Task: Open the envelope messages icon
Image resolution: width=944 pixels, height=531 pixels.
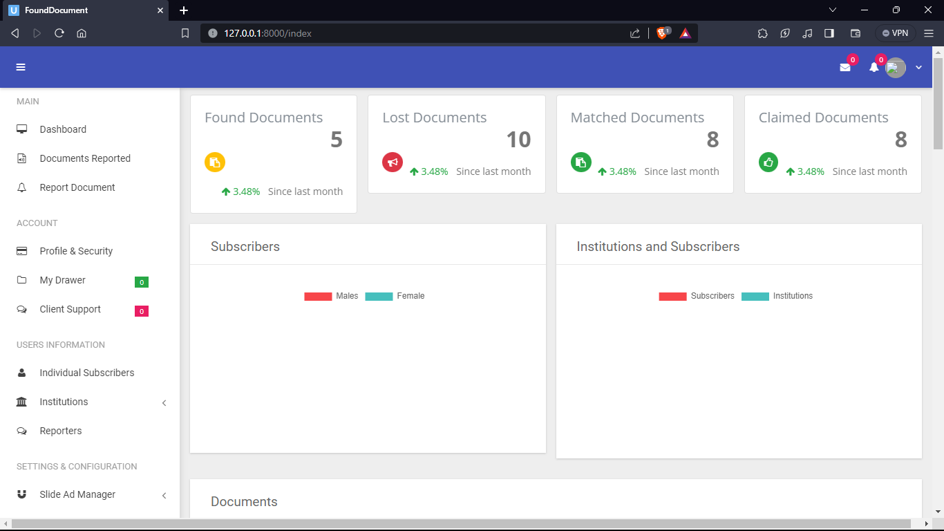Action: point(844,67)
